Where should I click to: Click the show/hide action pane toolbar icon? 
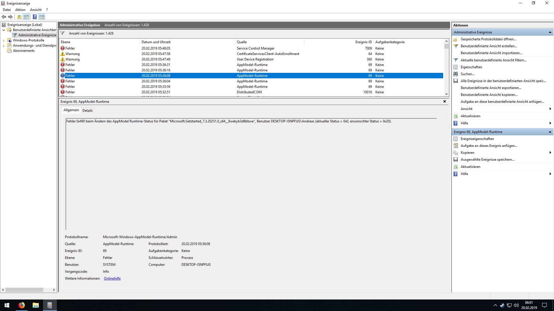42,17
